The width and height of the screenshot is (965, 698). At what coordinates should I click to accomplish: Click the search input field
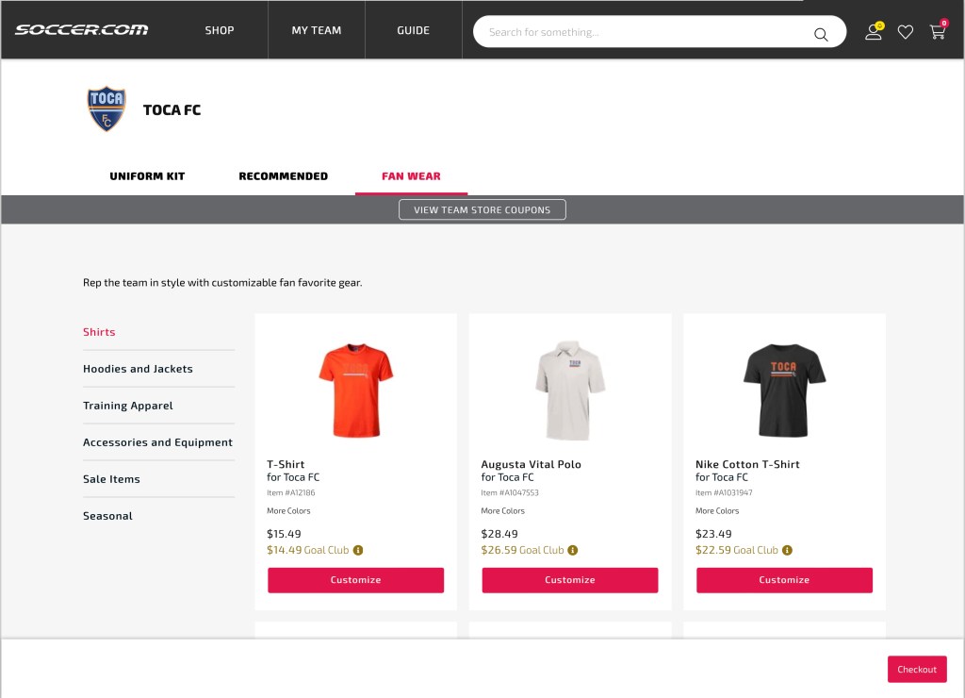(x=646, y=32)
